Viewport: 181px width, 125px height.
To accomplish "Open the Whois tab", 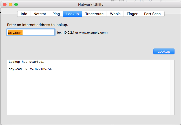I will coord(115,14).
